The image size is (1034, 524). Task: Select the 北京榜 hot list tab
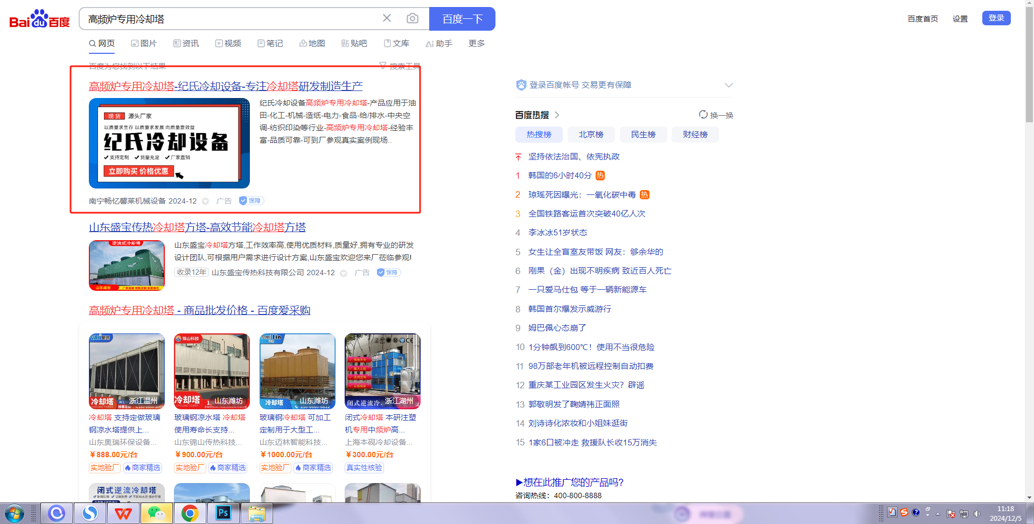pyautogui.click(x=591, y=135)
